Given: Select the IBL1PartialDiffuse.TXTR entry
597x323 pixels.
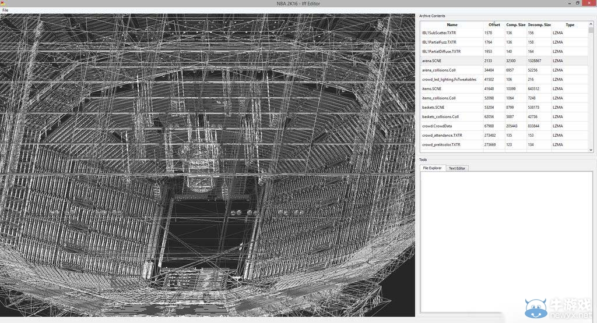Looking at the screenshot, I should 504,52.
